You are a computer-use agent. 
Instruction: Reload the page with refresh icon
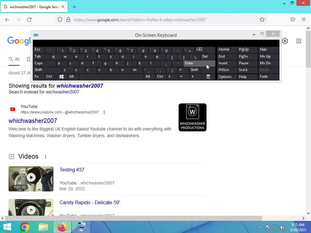pyautogui.click(x=29, y=20)
